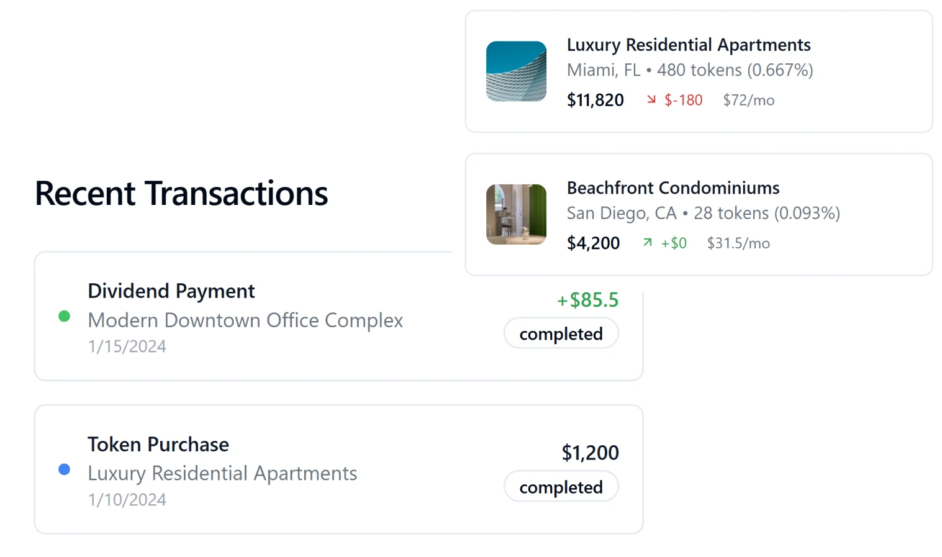Click the green dot beside Dividend Payment

pos(64,317)
